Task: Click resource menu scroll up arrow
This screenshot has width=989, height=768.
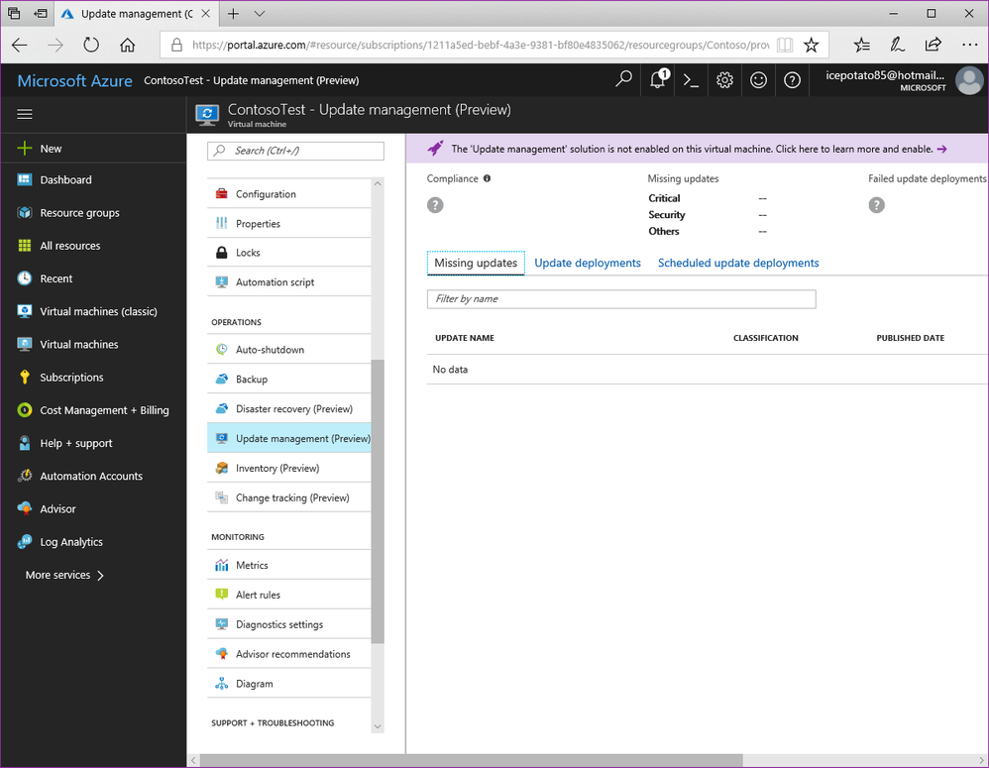Action: point(378,184)
